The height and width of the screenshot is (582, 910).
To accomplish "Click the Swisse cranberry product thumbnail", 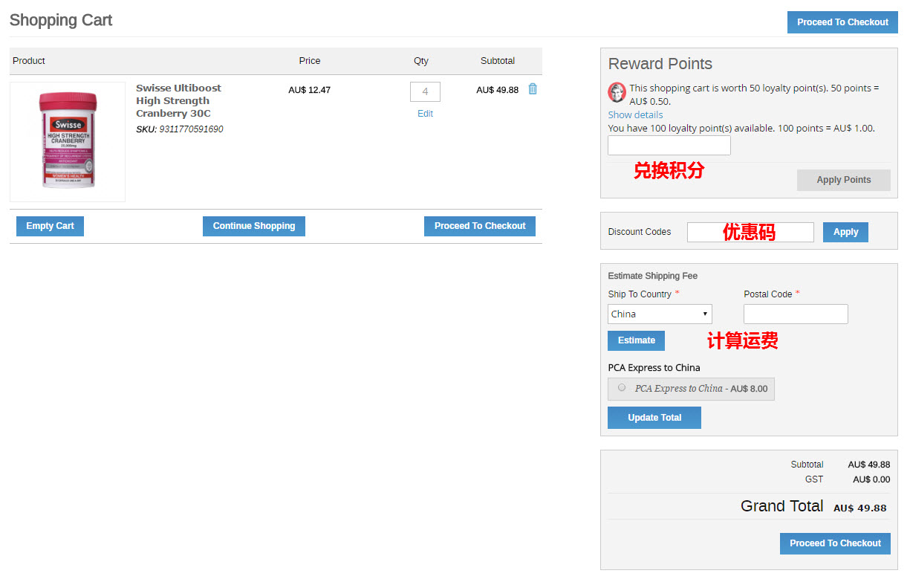I will tap(68, 141).
